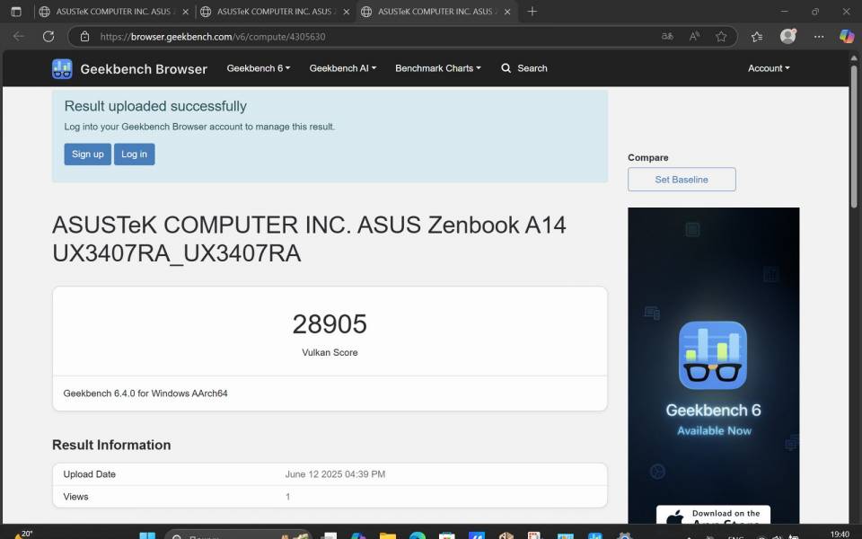This screenshot has width=862, height=539.
Task: Launch Copilot from the toolbar
Action: click(847, 36)
